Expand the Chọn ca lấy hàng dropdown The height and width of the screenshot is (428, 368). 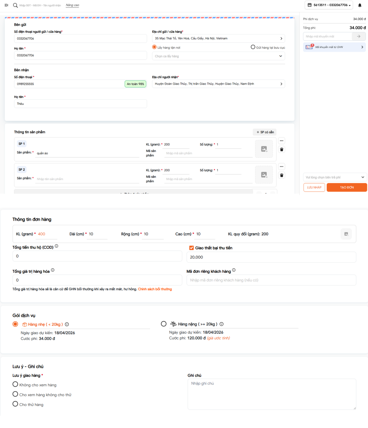[218, 56]
